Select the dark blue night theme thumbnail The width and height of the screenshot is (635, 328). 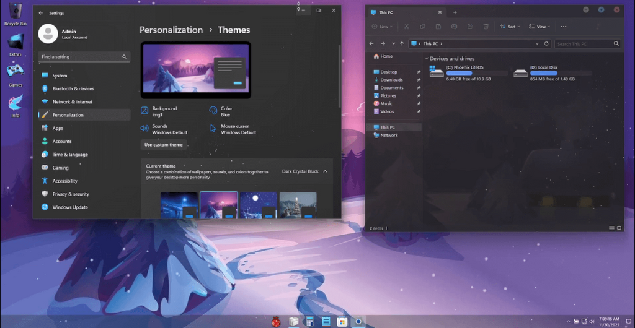click(x=179, y=205)
